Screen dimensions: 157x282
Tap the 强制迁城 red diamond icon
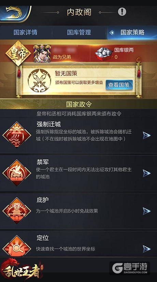tap(17, 135)
